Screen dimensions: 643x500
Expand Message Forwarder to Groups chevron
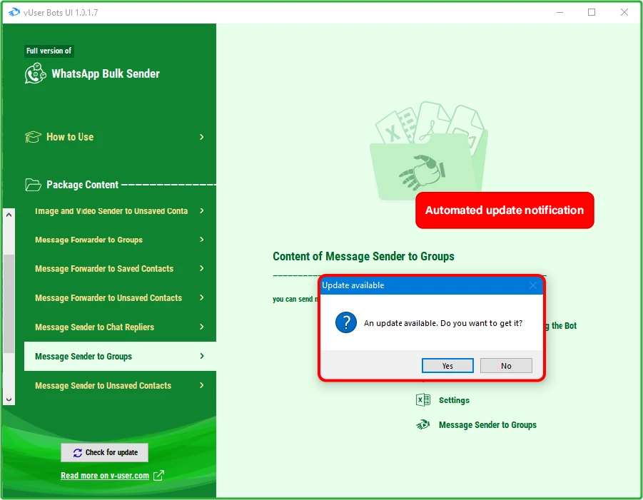[x=202, y=240]
